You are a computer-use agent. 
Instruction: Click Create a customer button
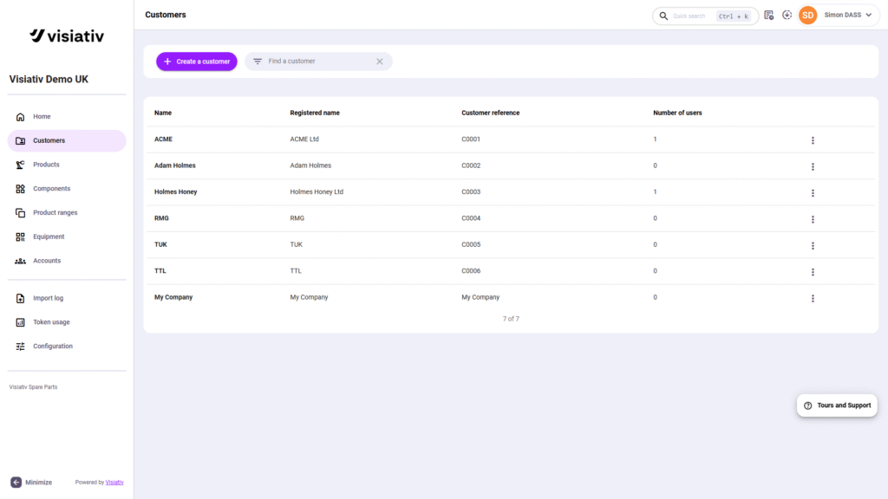pos(197,62)
